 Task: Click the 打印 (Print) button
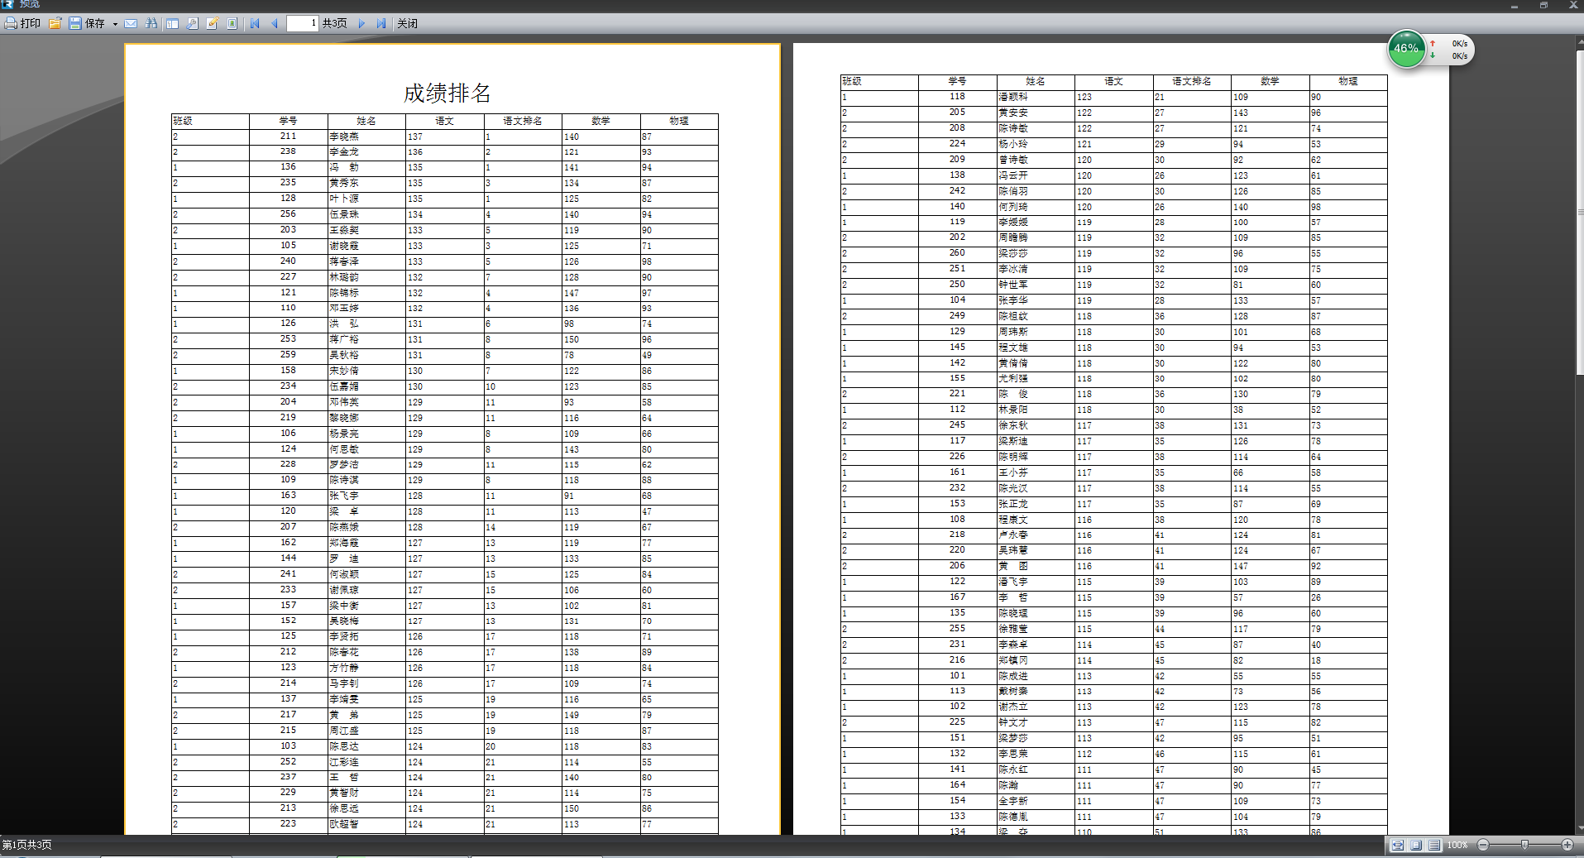tap(22, 23)
